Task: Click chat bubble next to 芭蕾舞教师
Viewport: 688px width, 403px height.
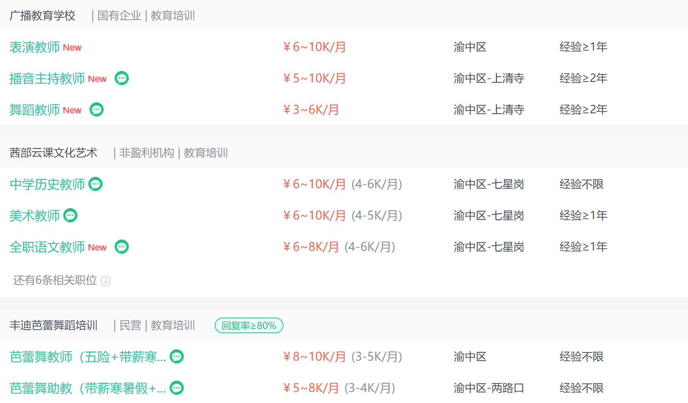Action: coord(177,357)
